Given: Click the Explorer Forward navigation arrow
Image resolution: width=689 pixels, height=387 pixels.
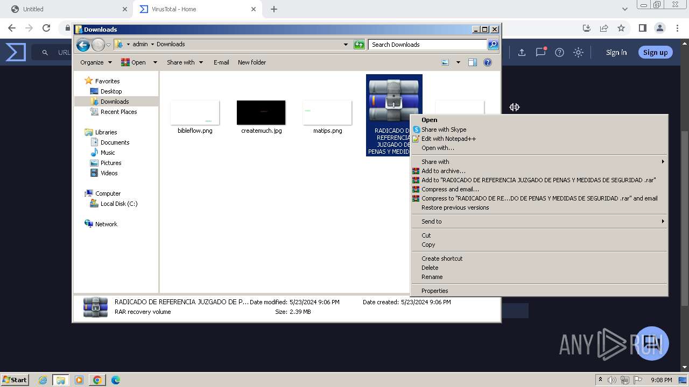Looking at the screenshot, I should [x=98, y=45].
